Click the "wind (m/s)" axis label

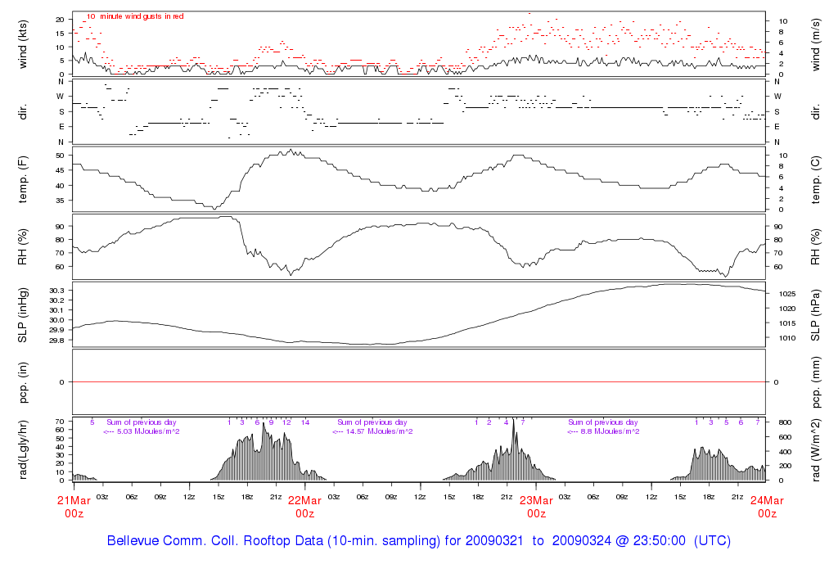[x=816, y=44]
